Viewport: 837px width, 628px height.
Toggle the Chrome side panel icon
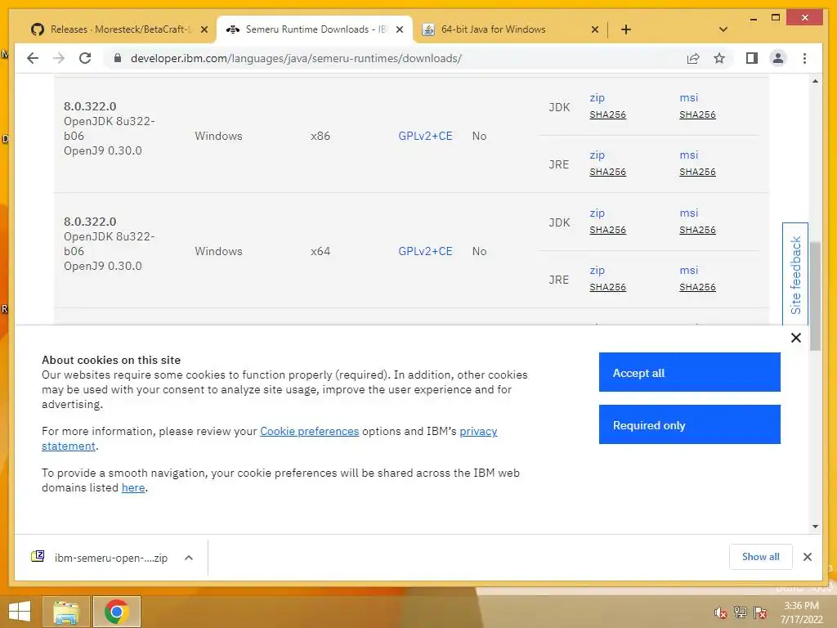click(x=752, y=58)
